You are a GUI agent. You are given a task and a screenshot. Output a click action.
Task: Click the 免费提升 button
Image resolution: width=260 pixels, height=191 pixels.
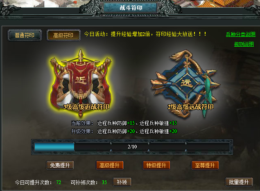(60, 165)
